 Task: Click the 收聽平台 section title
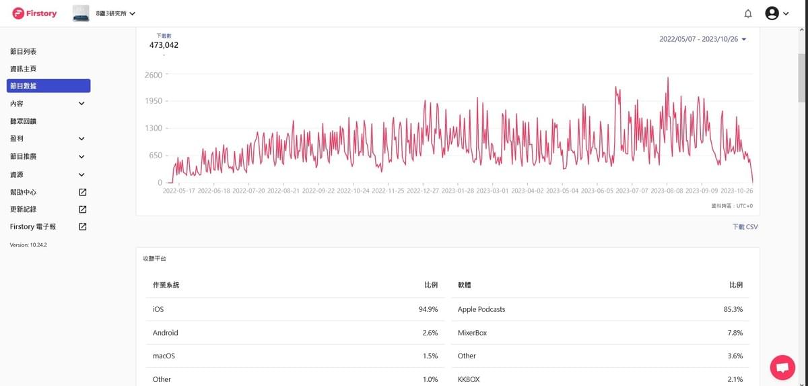click(154, 259)
